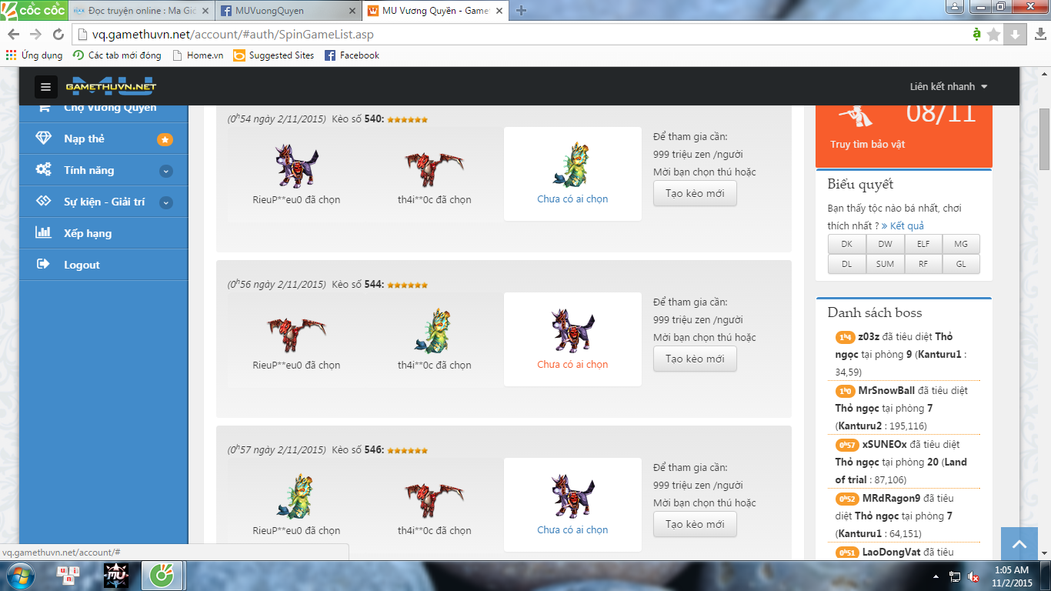Click the hamburger menu icon in header
This screenshot has height=591, width=1051.
coord(46,87)
